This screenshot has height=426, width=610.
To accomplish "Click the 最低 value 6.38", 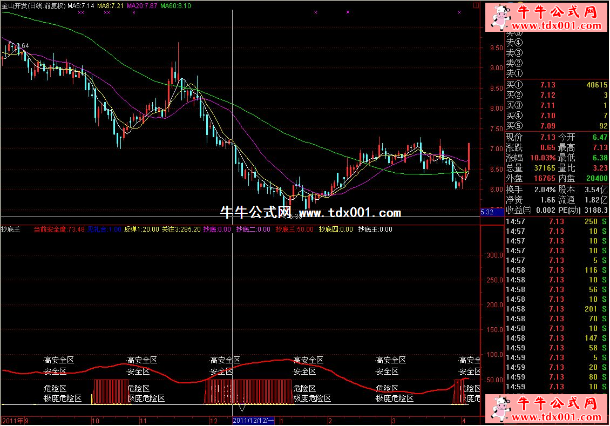I will pyautogui.click(x=600, y=158).
